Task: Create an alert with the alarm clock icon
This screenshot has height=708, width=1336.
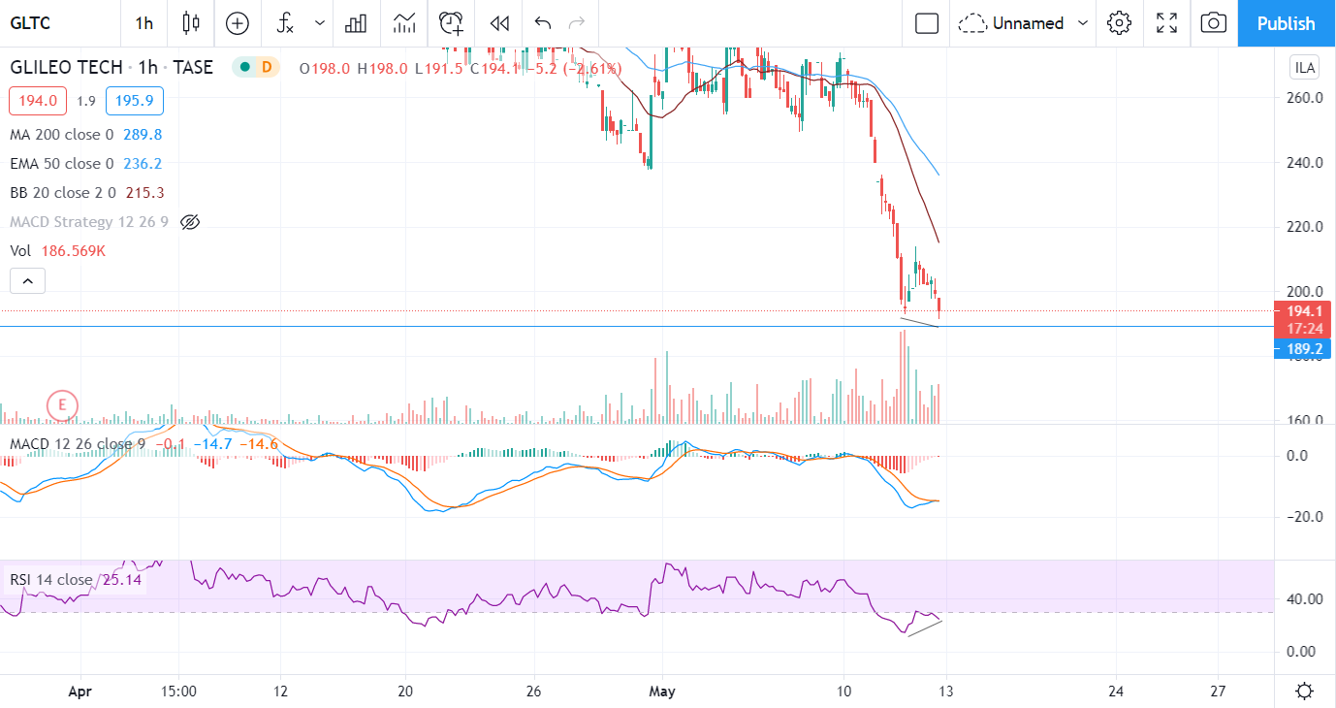Action: coord(452,23)
